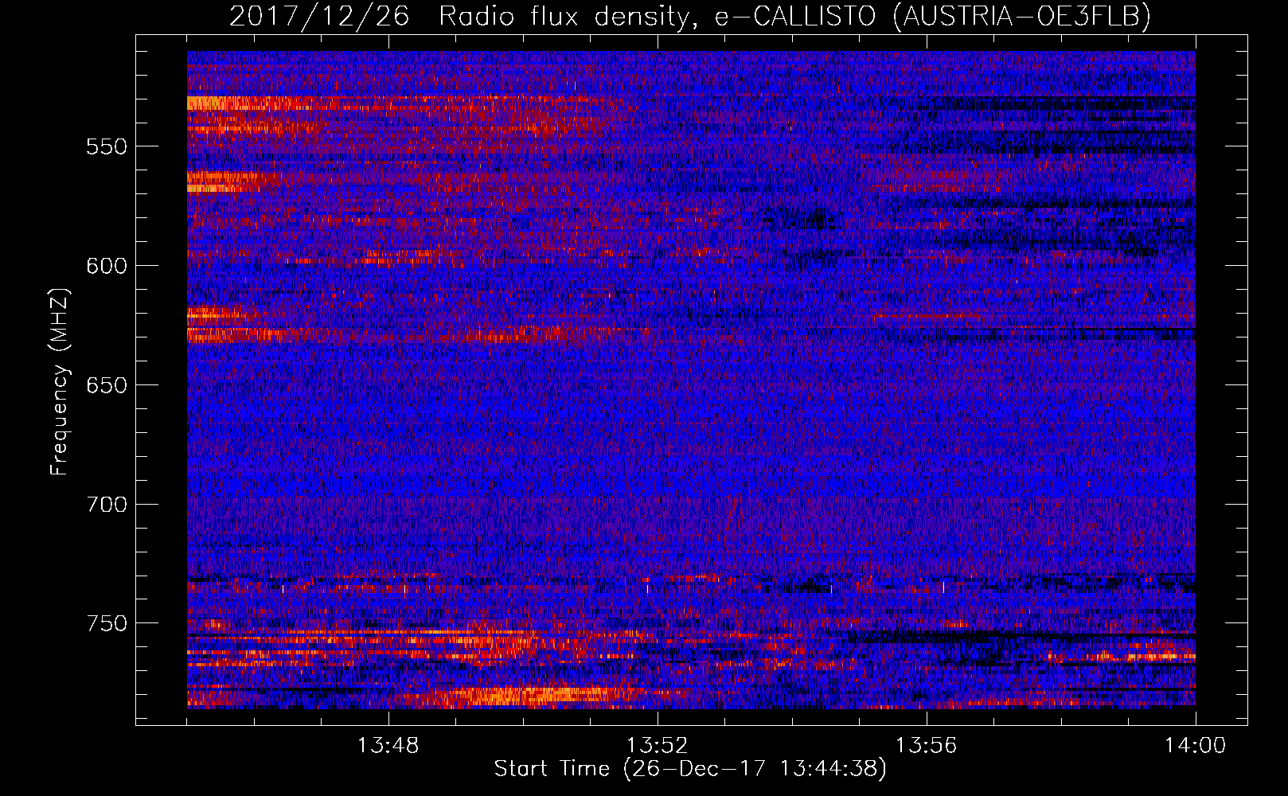This screenshot has height=796, width=1288.
Task: Click the plot title 'Radio flux density, e-CALLISTO'
Action: click(658, 17)
